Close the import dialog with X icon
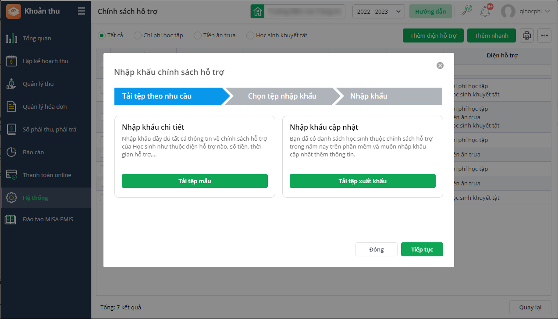558x319 pixels. point(440,66)
